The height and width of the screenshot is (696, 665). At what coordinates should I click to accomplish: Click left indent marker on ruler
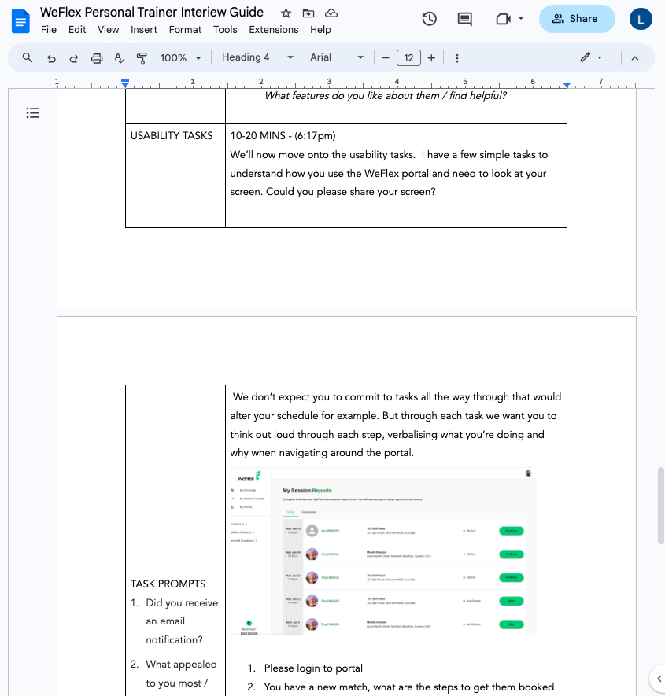[x=125, y=83]
